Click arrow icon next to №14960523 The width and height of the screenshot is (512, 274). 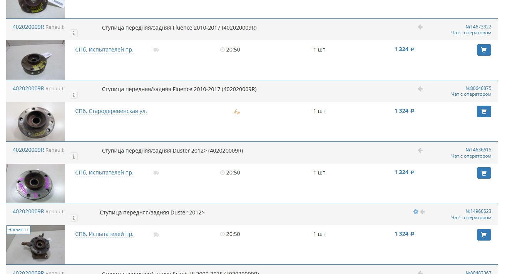point(423,212)
